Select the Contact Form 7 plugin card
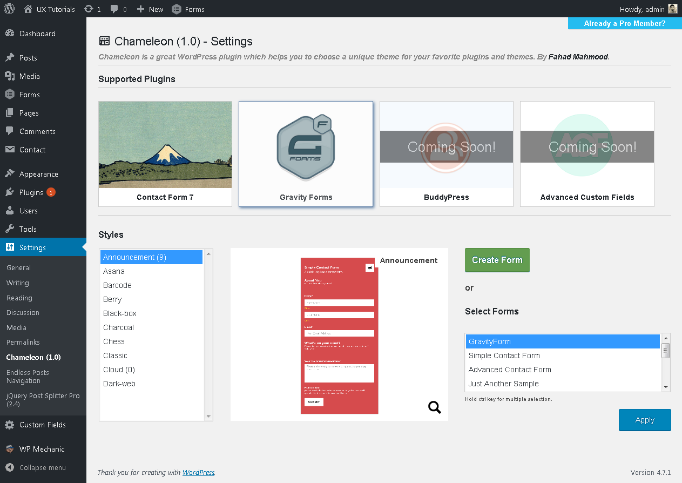This screenshot has height=483, width=682. pyautogui.click(x=165, y=154)
